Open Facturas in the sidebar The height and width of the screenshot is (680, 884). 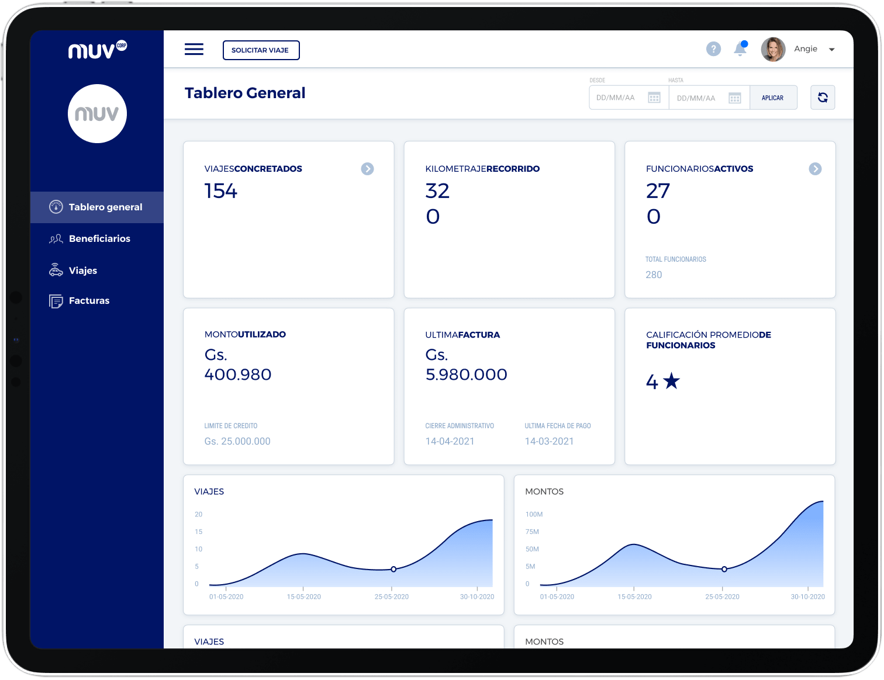(88, 301)
